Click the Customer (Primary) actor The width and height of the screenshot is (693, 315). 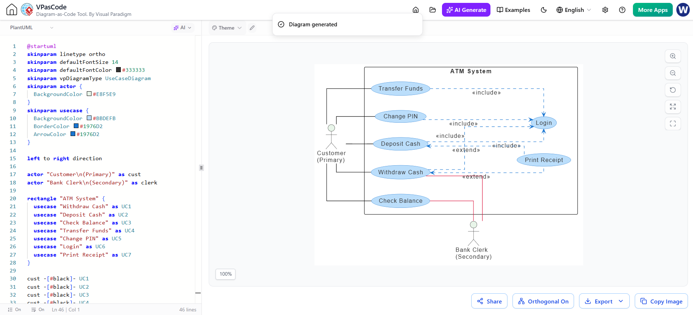331,143
